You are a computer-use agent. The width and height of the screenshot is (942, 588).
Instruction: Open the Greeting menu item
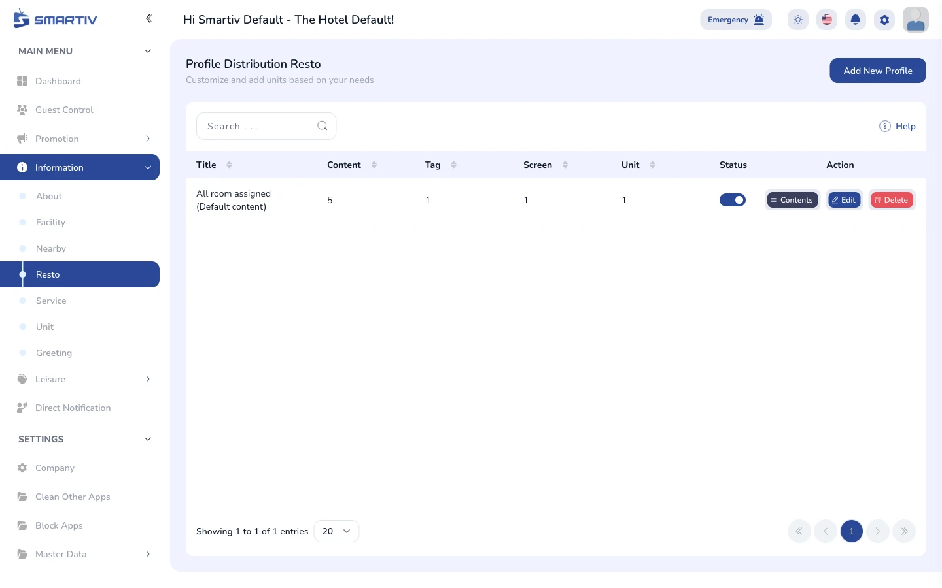point(80,353)
